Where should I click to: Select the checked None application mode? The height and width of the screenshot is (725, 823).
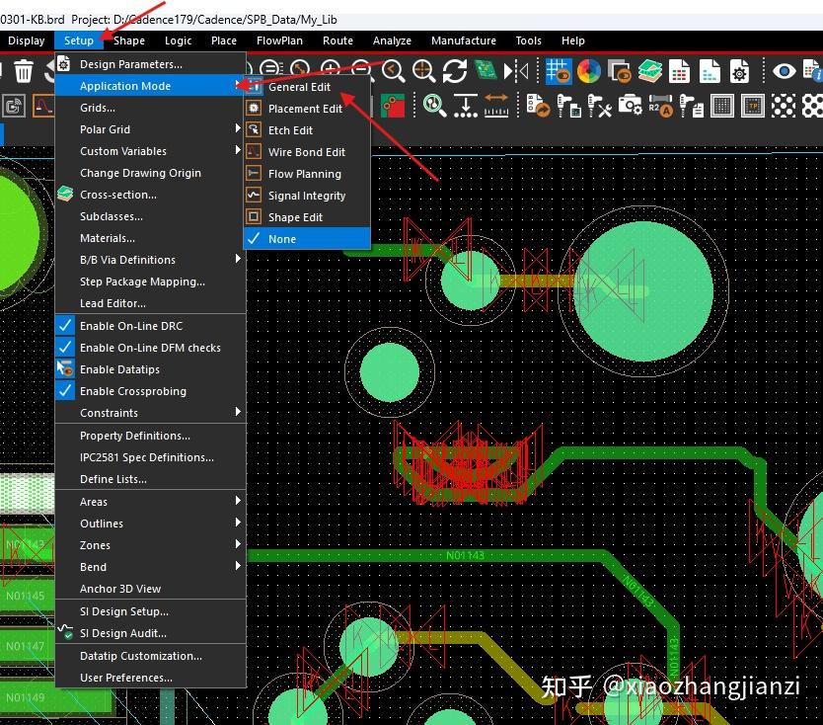pyautogui.click(x=307, y=239)
